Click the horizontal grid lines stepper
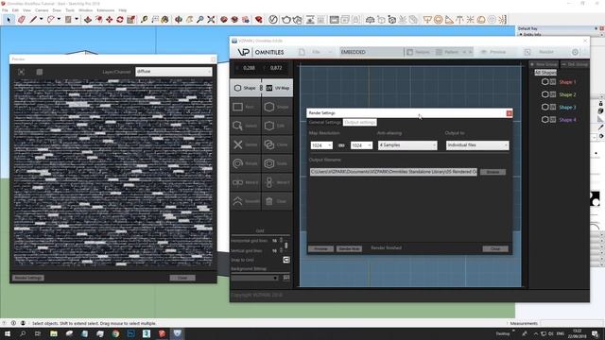Viewport: 605px width, 340px height. (x=282, y=240)
